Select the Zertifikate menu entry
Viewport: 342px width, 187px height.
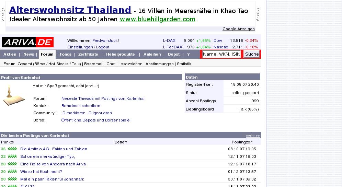click(88, 54)
